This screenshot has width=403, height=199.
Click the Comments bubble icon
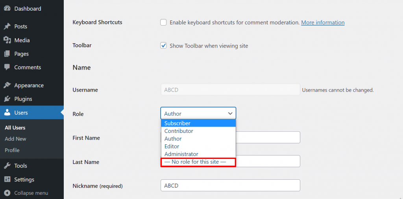coord(7,67)
